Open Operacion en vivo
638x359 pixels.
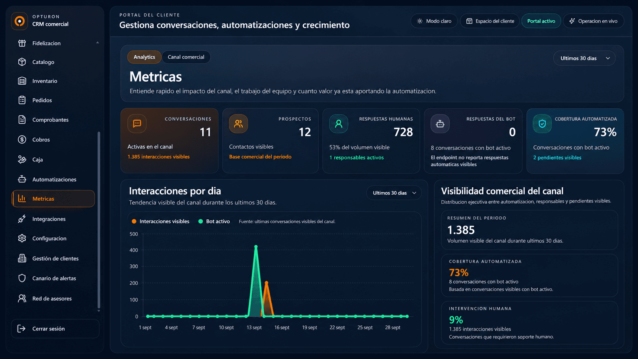593,21
